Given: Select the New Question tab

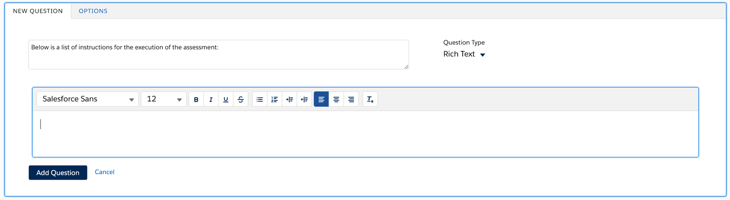Looking at the screenshot, I should point(38,11).
